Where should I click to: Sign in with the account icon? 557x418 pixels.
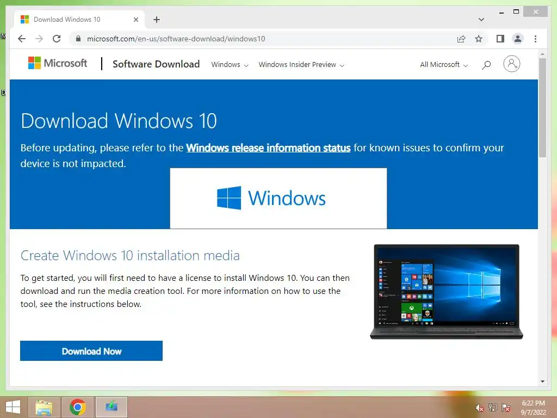(511, 64)
